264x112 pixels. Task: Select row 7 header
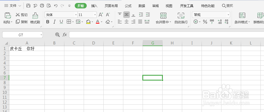[4, 78]
